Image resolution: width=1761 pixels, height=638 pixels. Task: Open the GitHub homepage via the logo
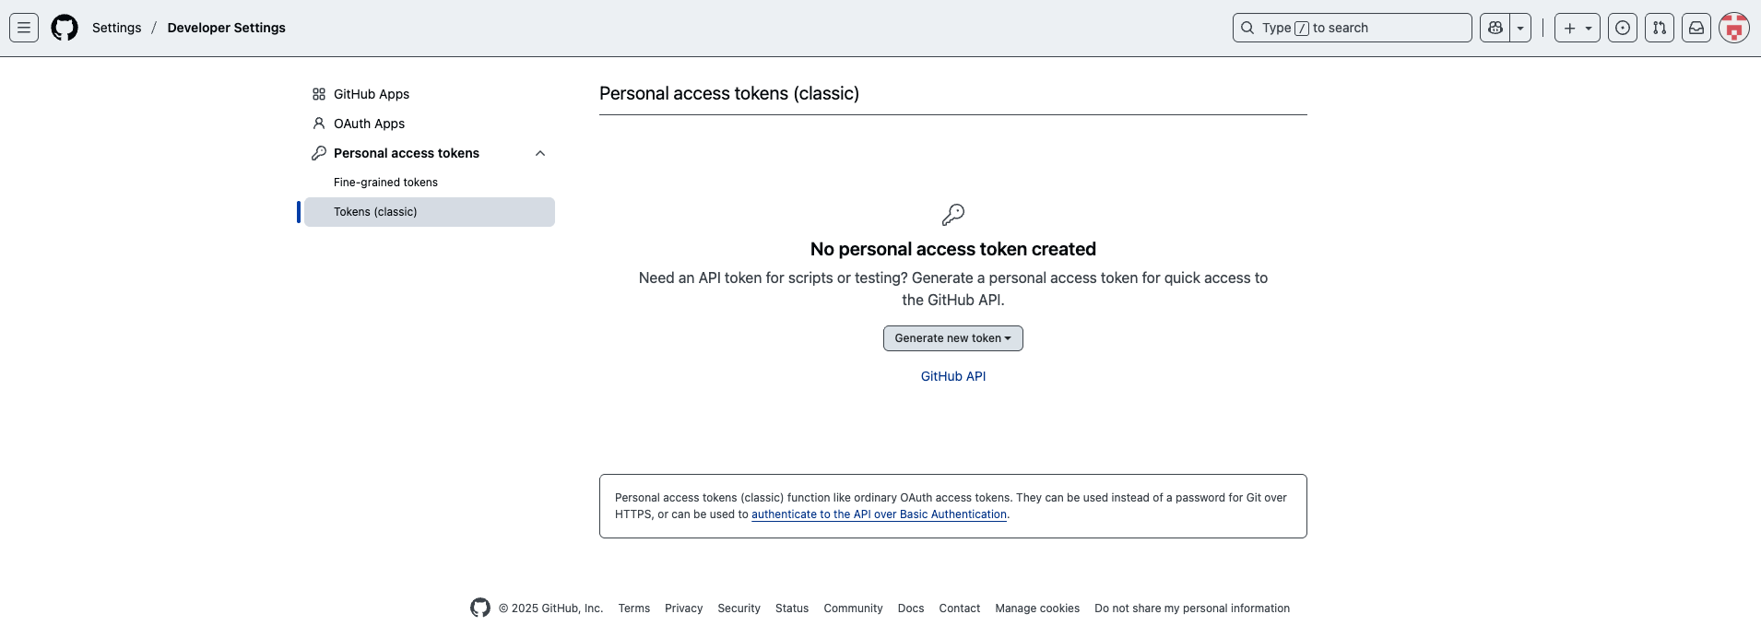coord(64,28)
